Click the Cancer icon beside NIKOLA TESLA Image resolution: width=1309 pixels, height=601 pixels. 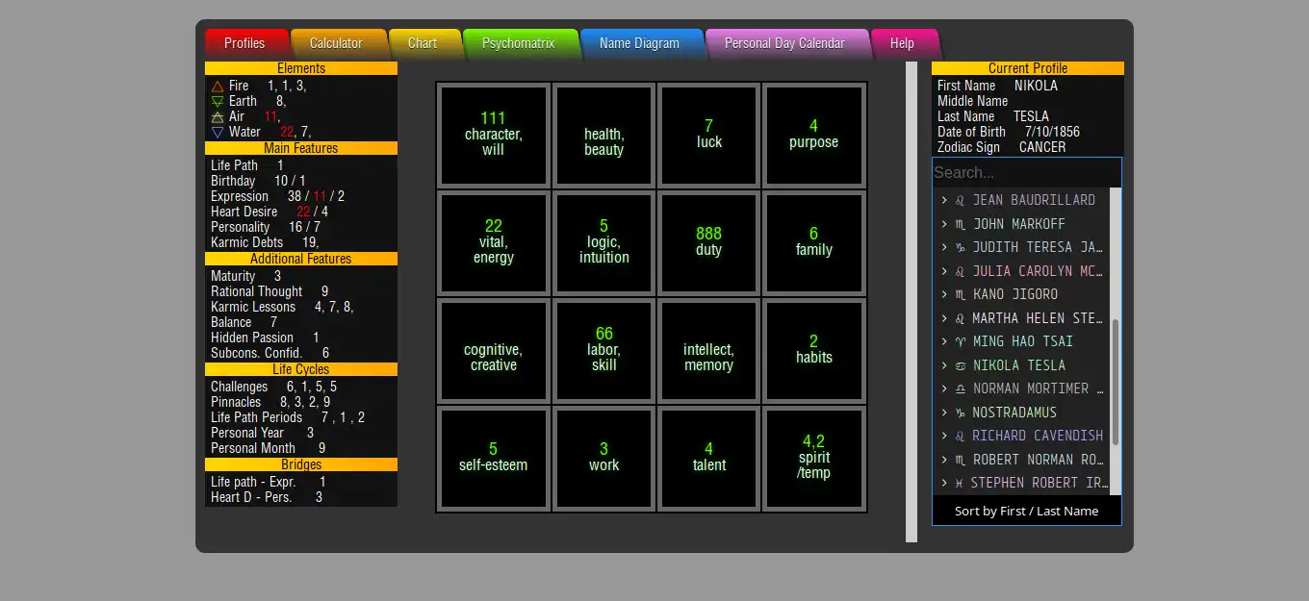coord(960,365)
